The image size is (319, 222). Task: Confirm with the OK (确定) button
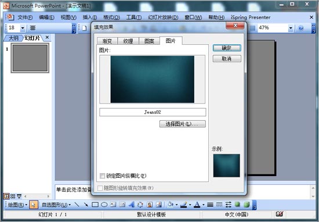pyautogui.click(x=227, y=48)
